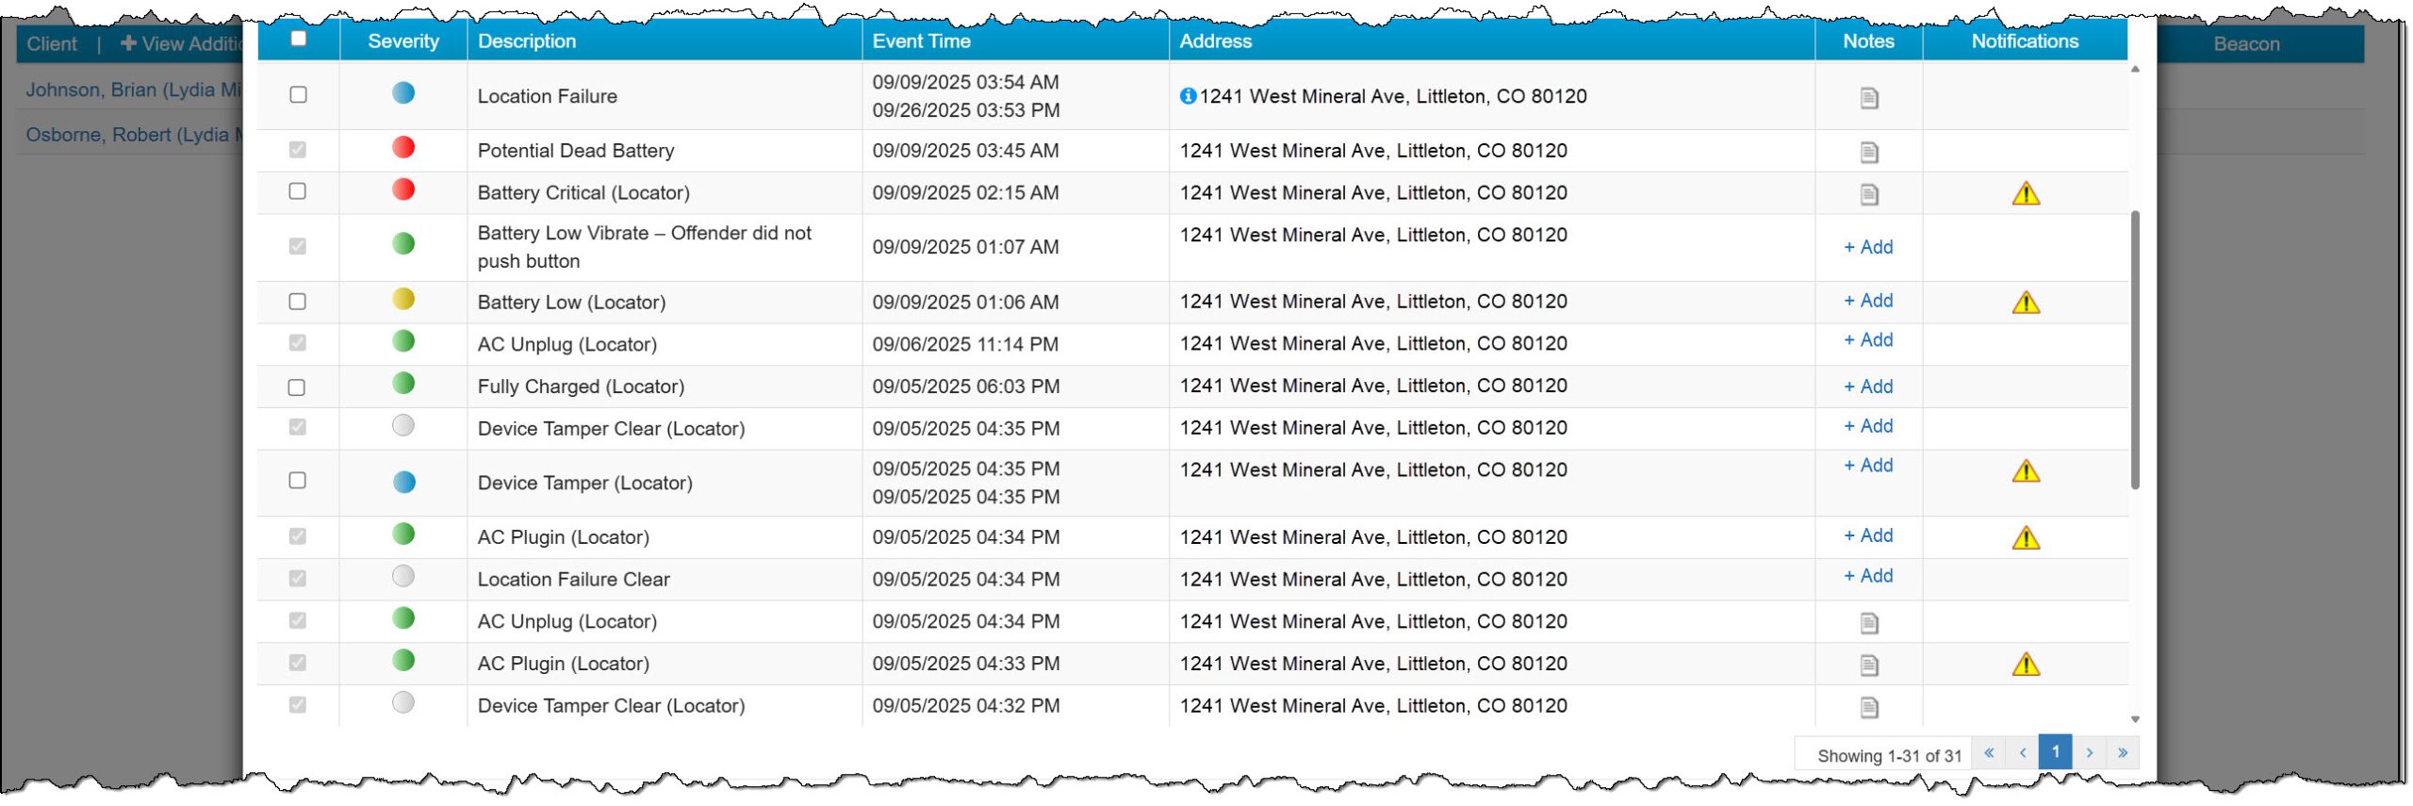Check the select-all checkbox in table header
The height and width of the screenshot is (806, 2413).
point(299,39)
